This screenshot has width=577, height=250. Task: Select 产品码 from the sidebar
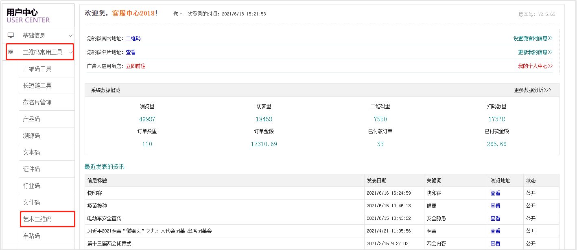pyautogui.click(x=32, y=119)
